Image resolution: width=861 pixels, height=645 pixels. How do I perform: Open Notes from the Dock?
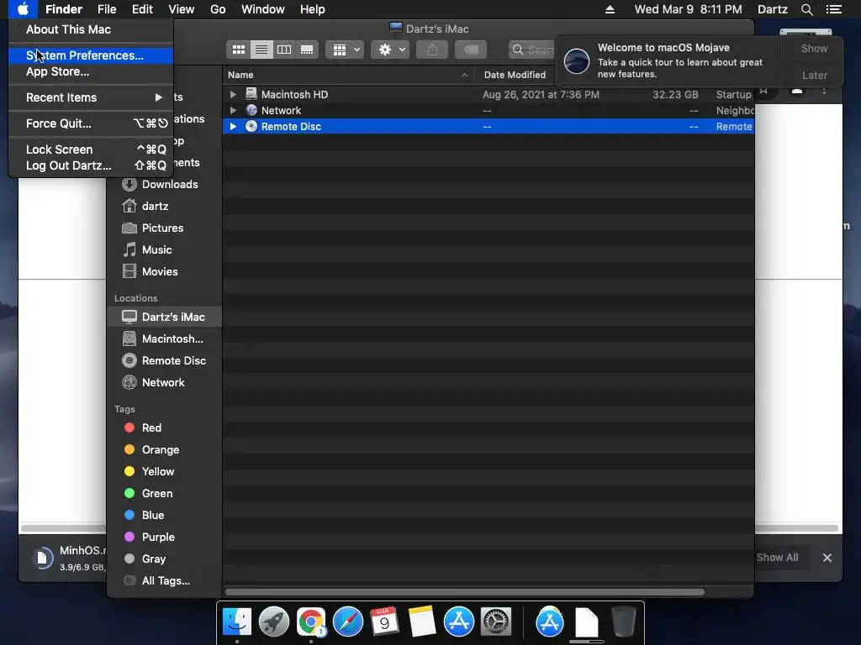tap(422, 622)
